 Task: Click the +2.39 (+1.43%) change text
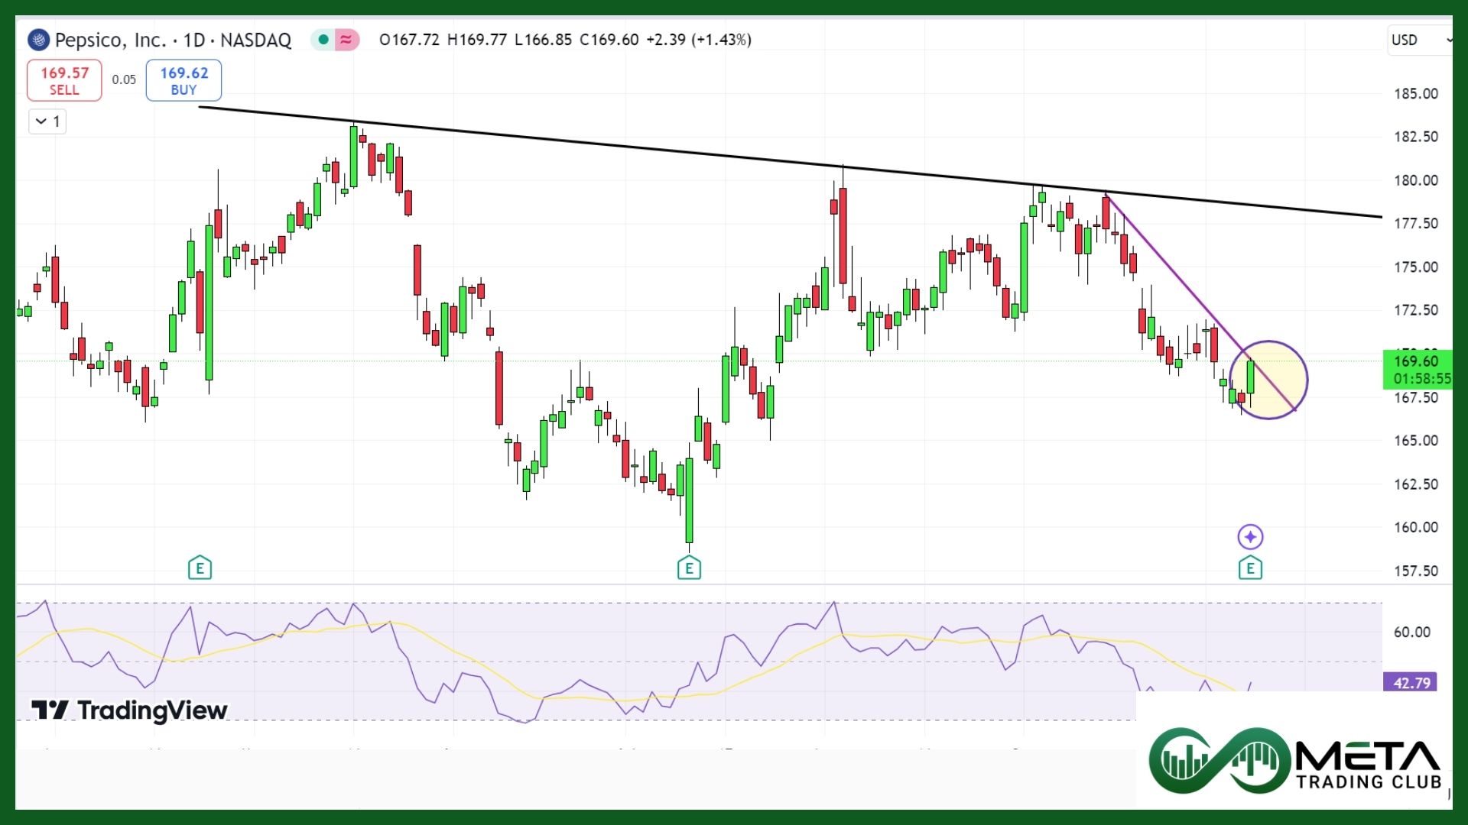698,40
